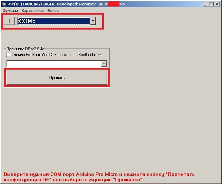Click the Прошивка DF v:2.9.4c group label
Image resolution: width=222 pixels, height=184 pixels.
click(25, 49)
